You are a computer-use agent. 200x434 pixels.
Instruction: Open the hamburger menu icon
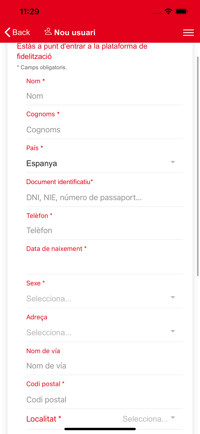188,32
